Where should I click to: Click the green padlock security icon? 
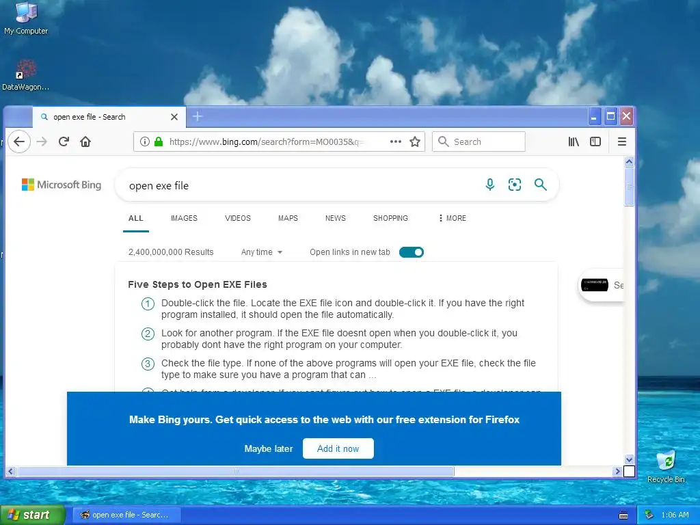[x=159, y=142]
